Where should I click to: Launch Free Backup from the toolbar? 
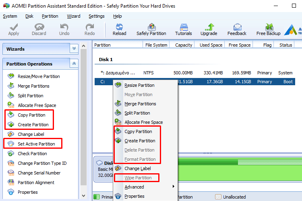269,27
